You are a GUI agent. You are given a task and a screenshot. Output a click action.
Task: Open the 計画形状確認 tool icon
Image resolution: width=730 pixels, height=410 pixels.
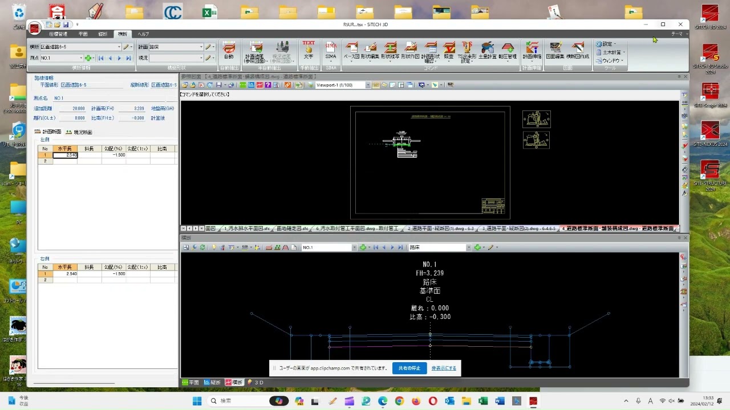(x=431, y=51)
